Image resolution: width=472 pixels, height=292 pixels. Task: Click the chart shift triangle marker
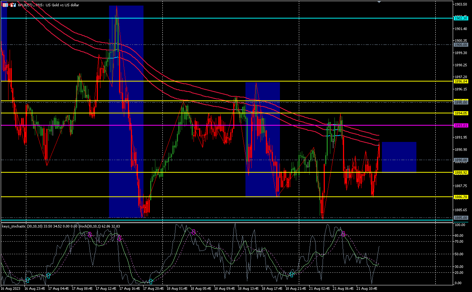click(379, 2)
